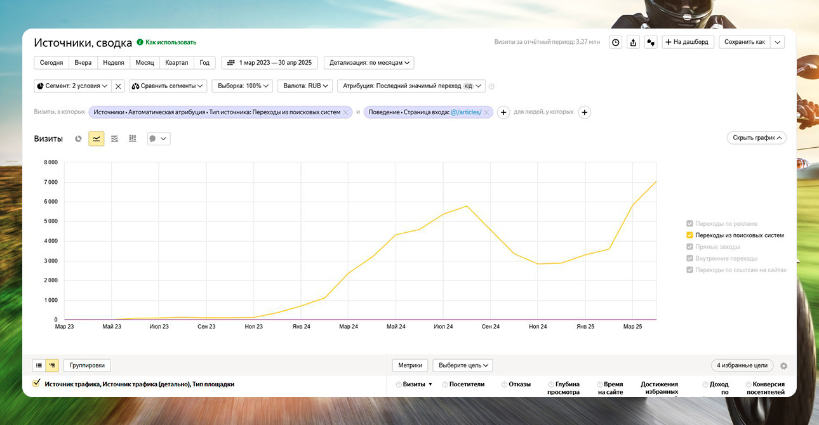Switch to the line chart view icon
This screenshot has height=425, width=819.
96,138
